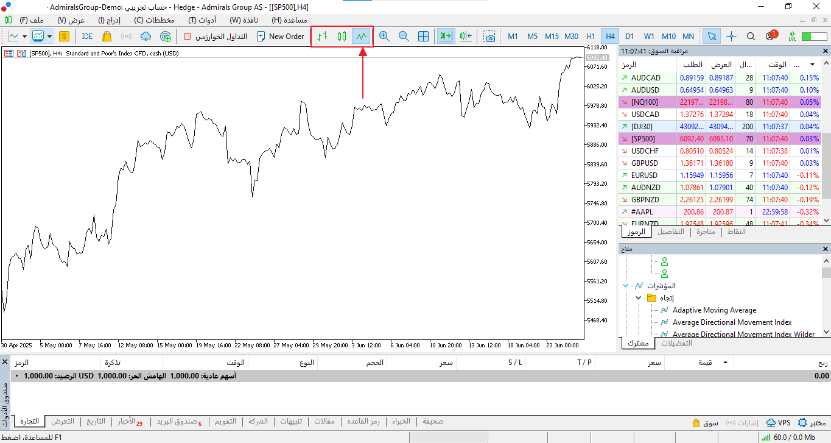Zoom out of the chart
The width and height of the screenshot is (831, 443).
coord(404,37)
